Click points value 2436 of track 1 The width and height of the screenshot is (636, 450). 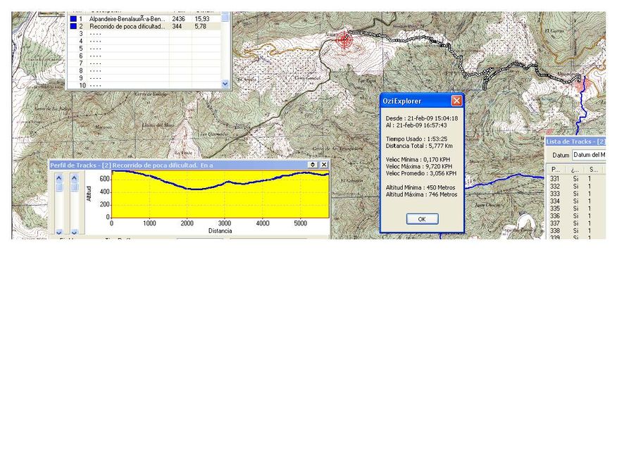pyautogui.click(x=178, y=19)
